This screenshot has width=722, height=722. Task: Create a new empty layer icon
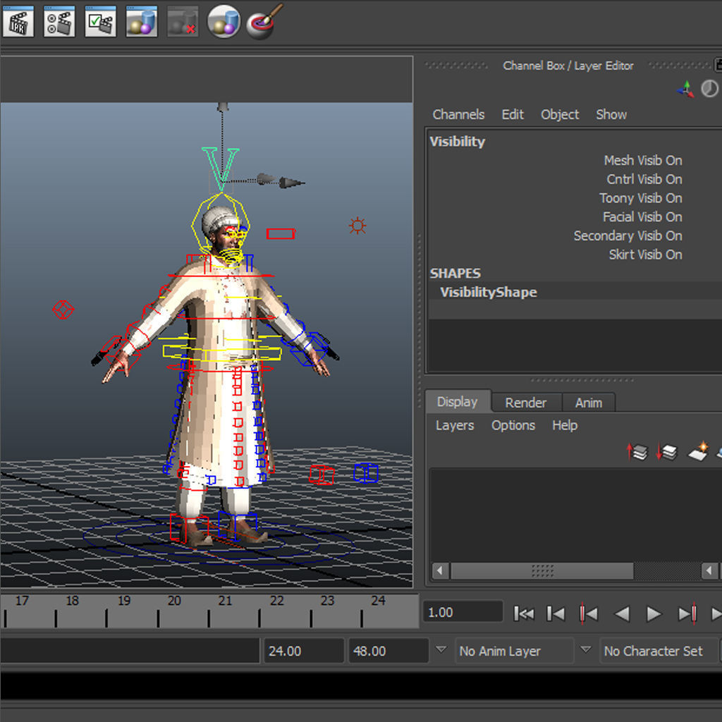[698, 451]
